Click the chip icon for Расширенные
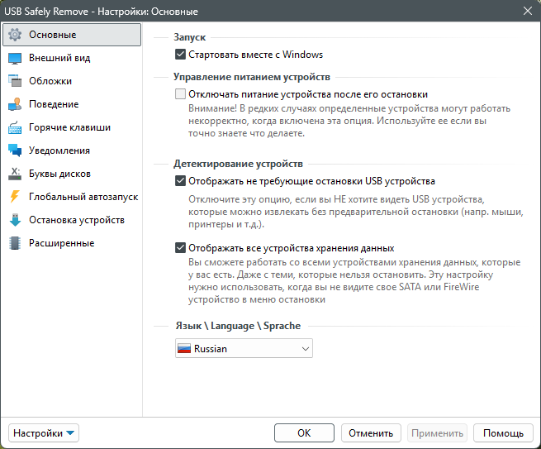This screenshot has height=449, width=541. (15, 243)
